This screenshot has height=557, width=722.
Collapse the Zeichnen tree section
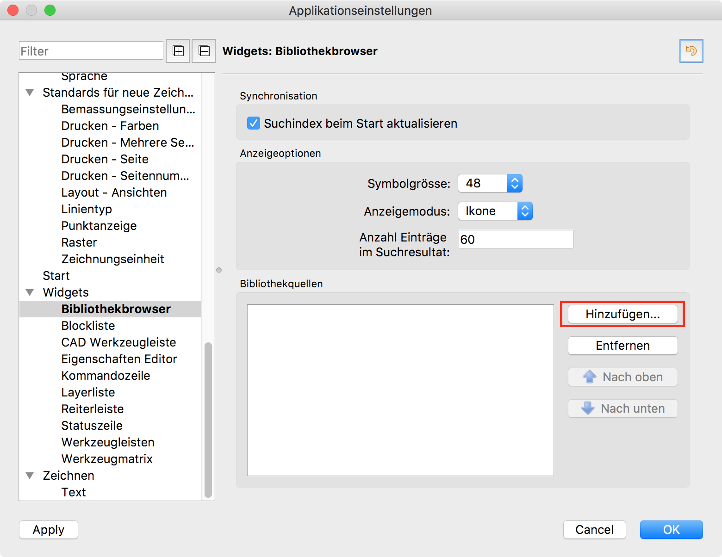click(30, 476)
